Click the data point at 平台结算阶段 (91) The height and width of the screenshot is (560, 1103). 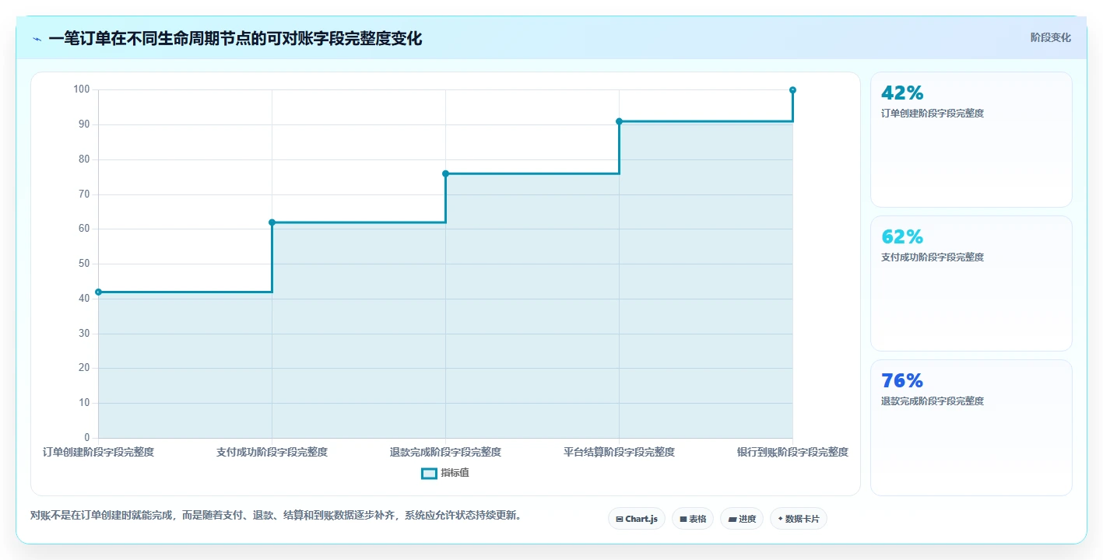(x=619, y=121)
